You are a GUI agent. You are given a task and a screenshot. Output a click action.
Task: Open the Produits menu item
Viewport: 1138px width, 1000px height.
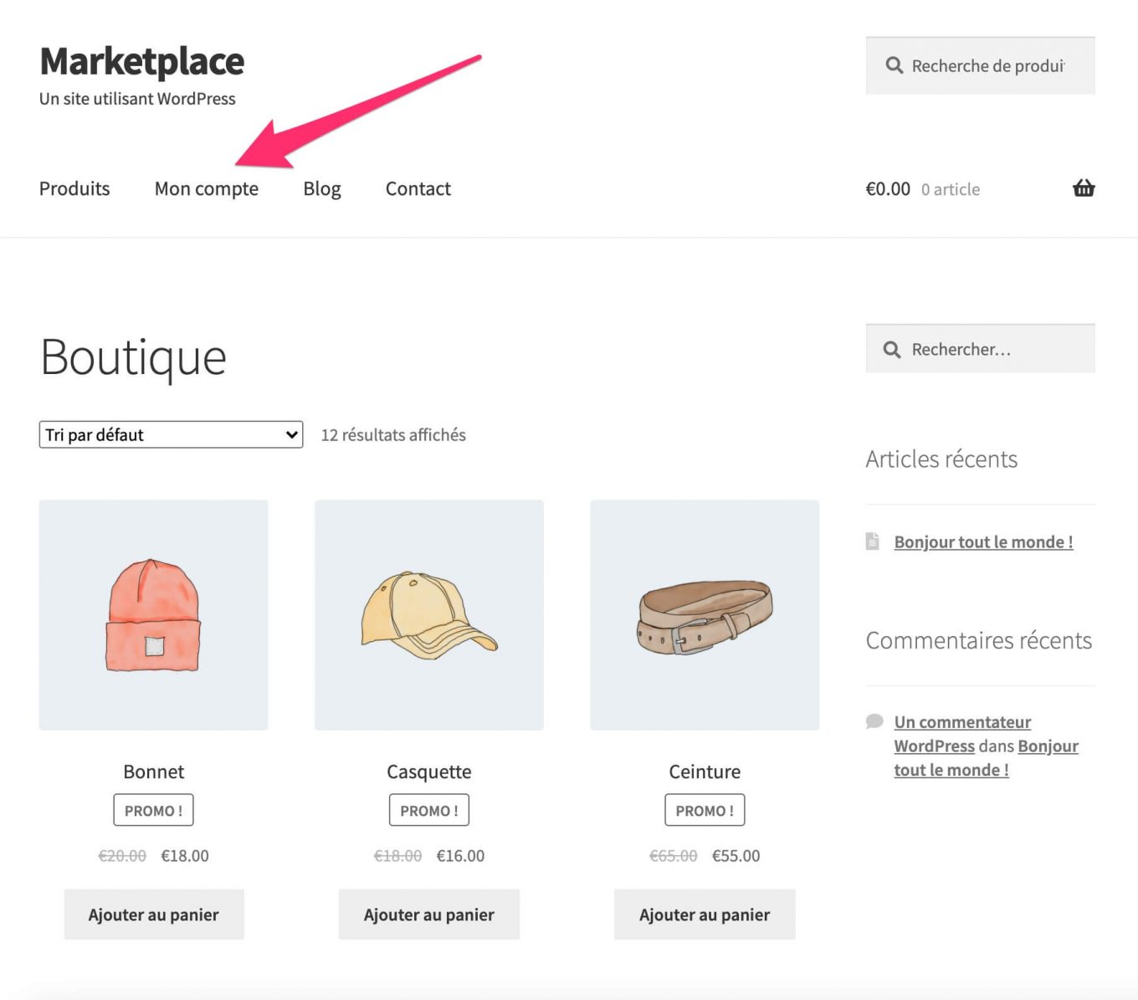point(74,188)
